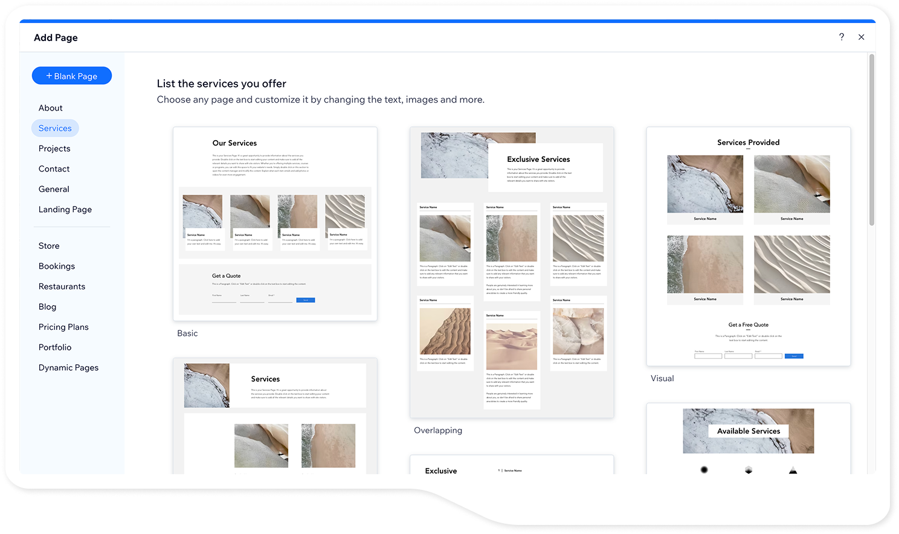Click the Visual template label
This screenshot has height=534, width=899.
[x=662, y=379]
